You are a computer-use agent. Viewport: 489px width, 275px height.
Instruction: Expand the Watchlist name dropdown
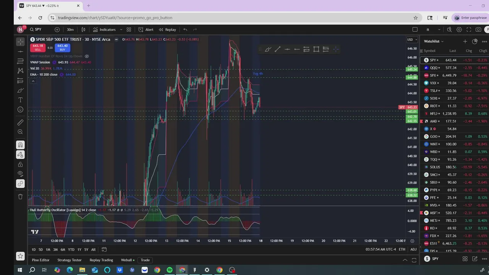pyautogui.click(x=434, y=41)
